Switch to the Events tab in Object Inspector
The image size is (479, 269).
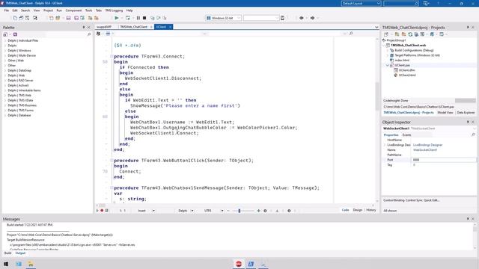point(406,134)
